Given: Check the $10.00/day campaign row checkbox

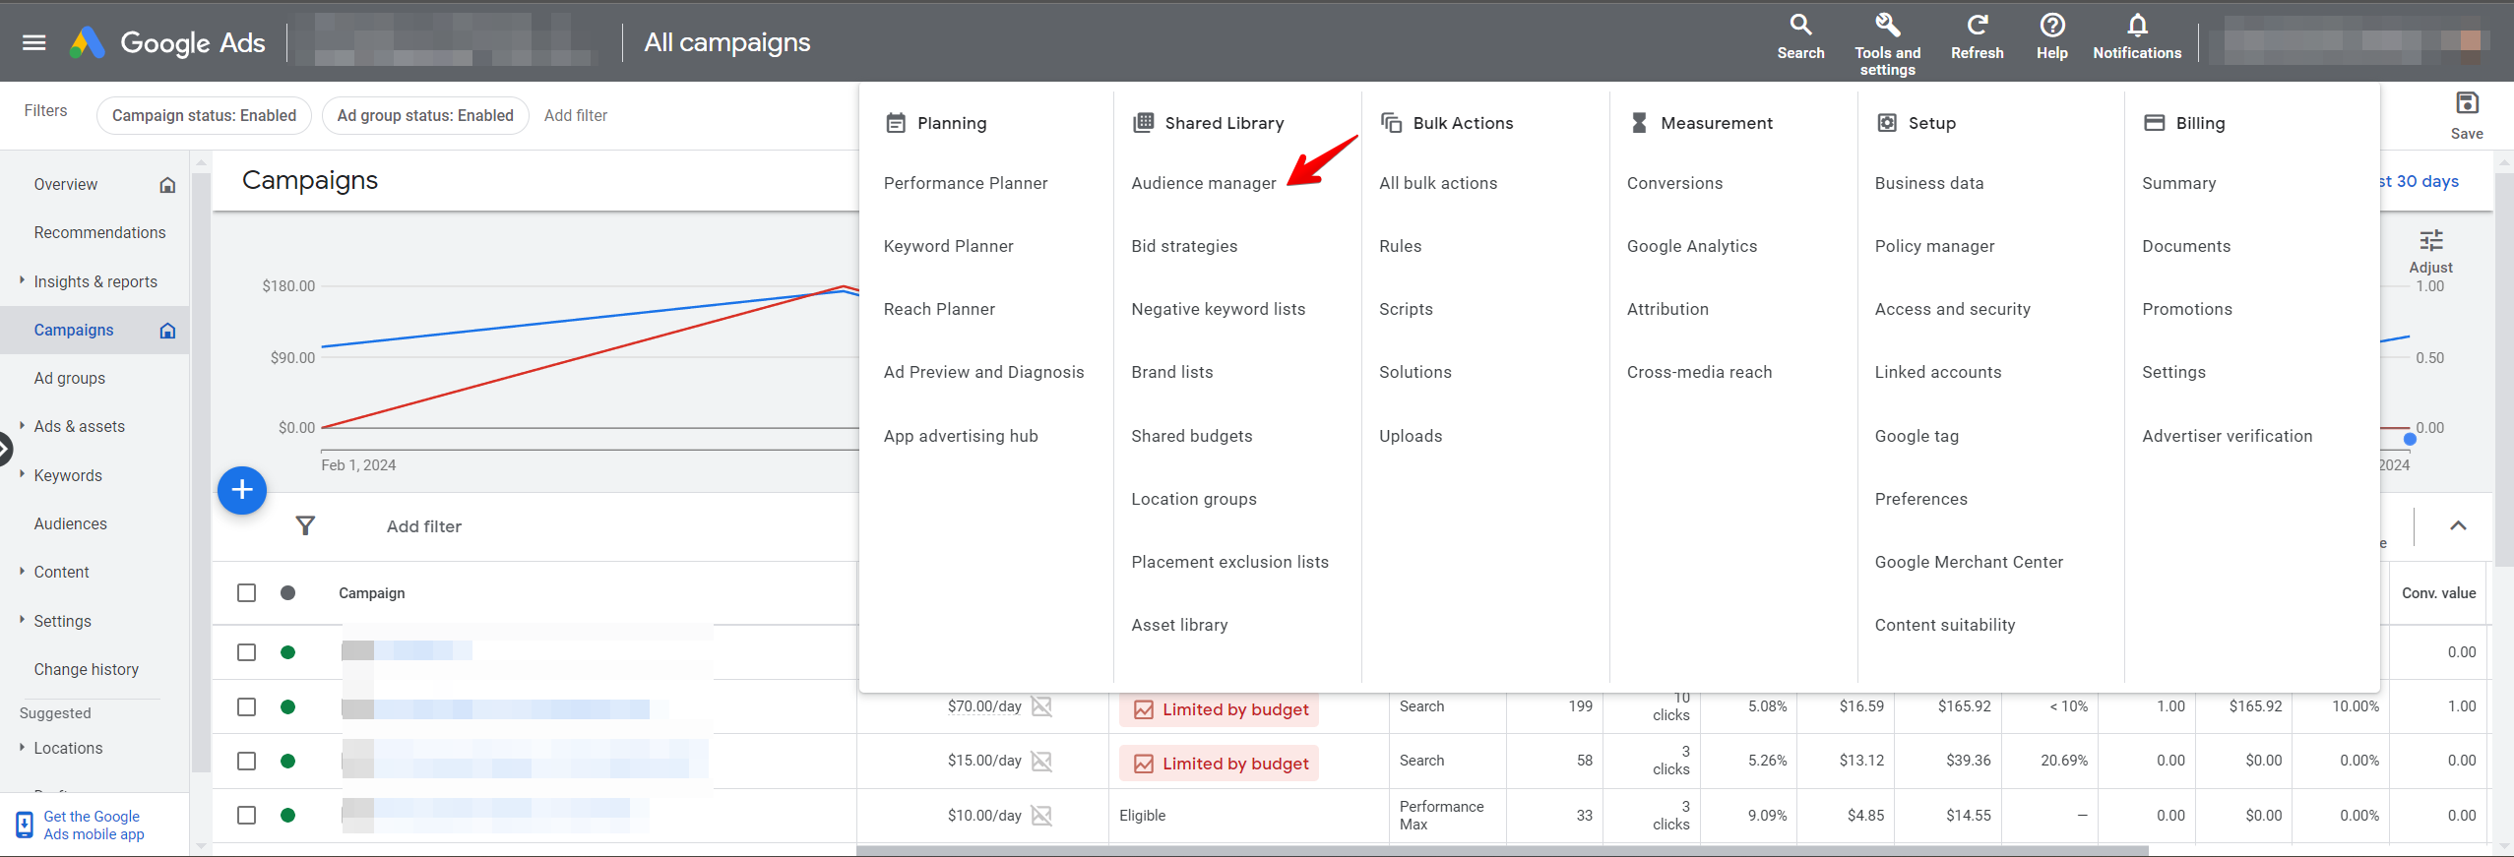Looking at the screenshot, I should (x=246, y=816).
